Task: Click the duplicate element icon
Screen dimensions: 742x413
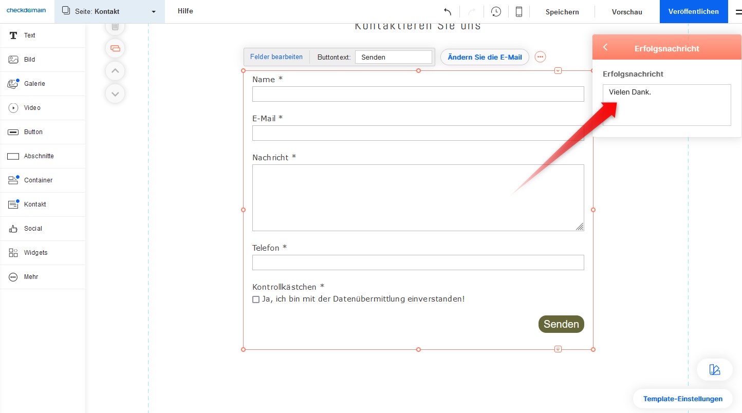Action: pos(115,48)
